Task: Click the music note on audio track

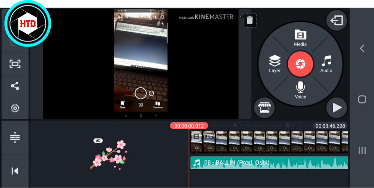Action: tap(197, 163)
